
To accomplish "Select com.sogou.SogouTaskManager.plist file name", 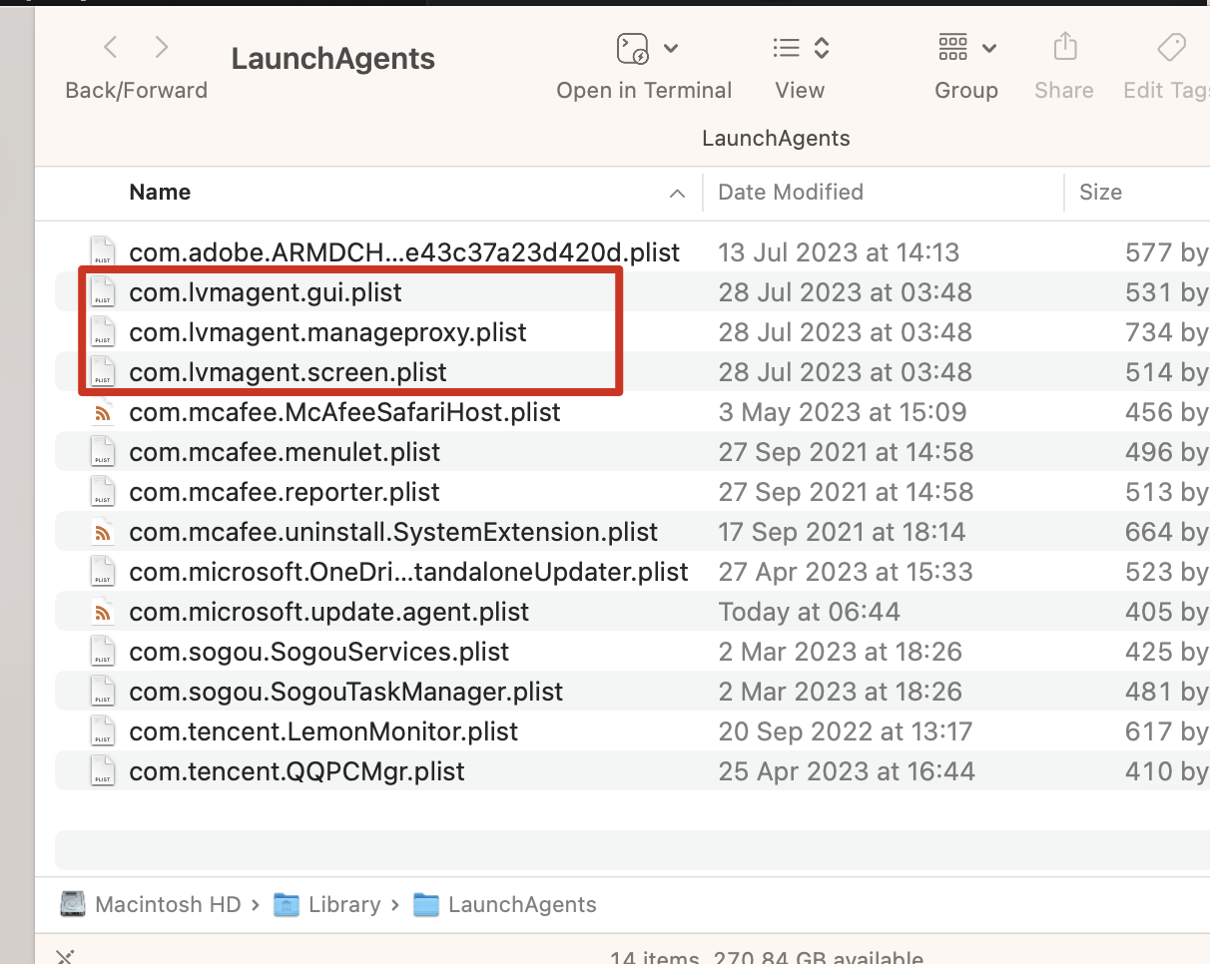I will pos(345,692).
